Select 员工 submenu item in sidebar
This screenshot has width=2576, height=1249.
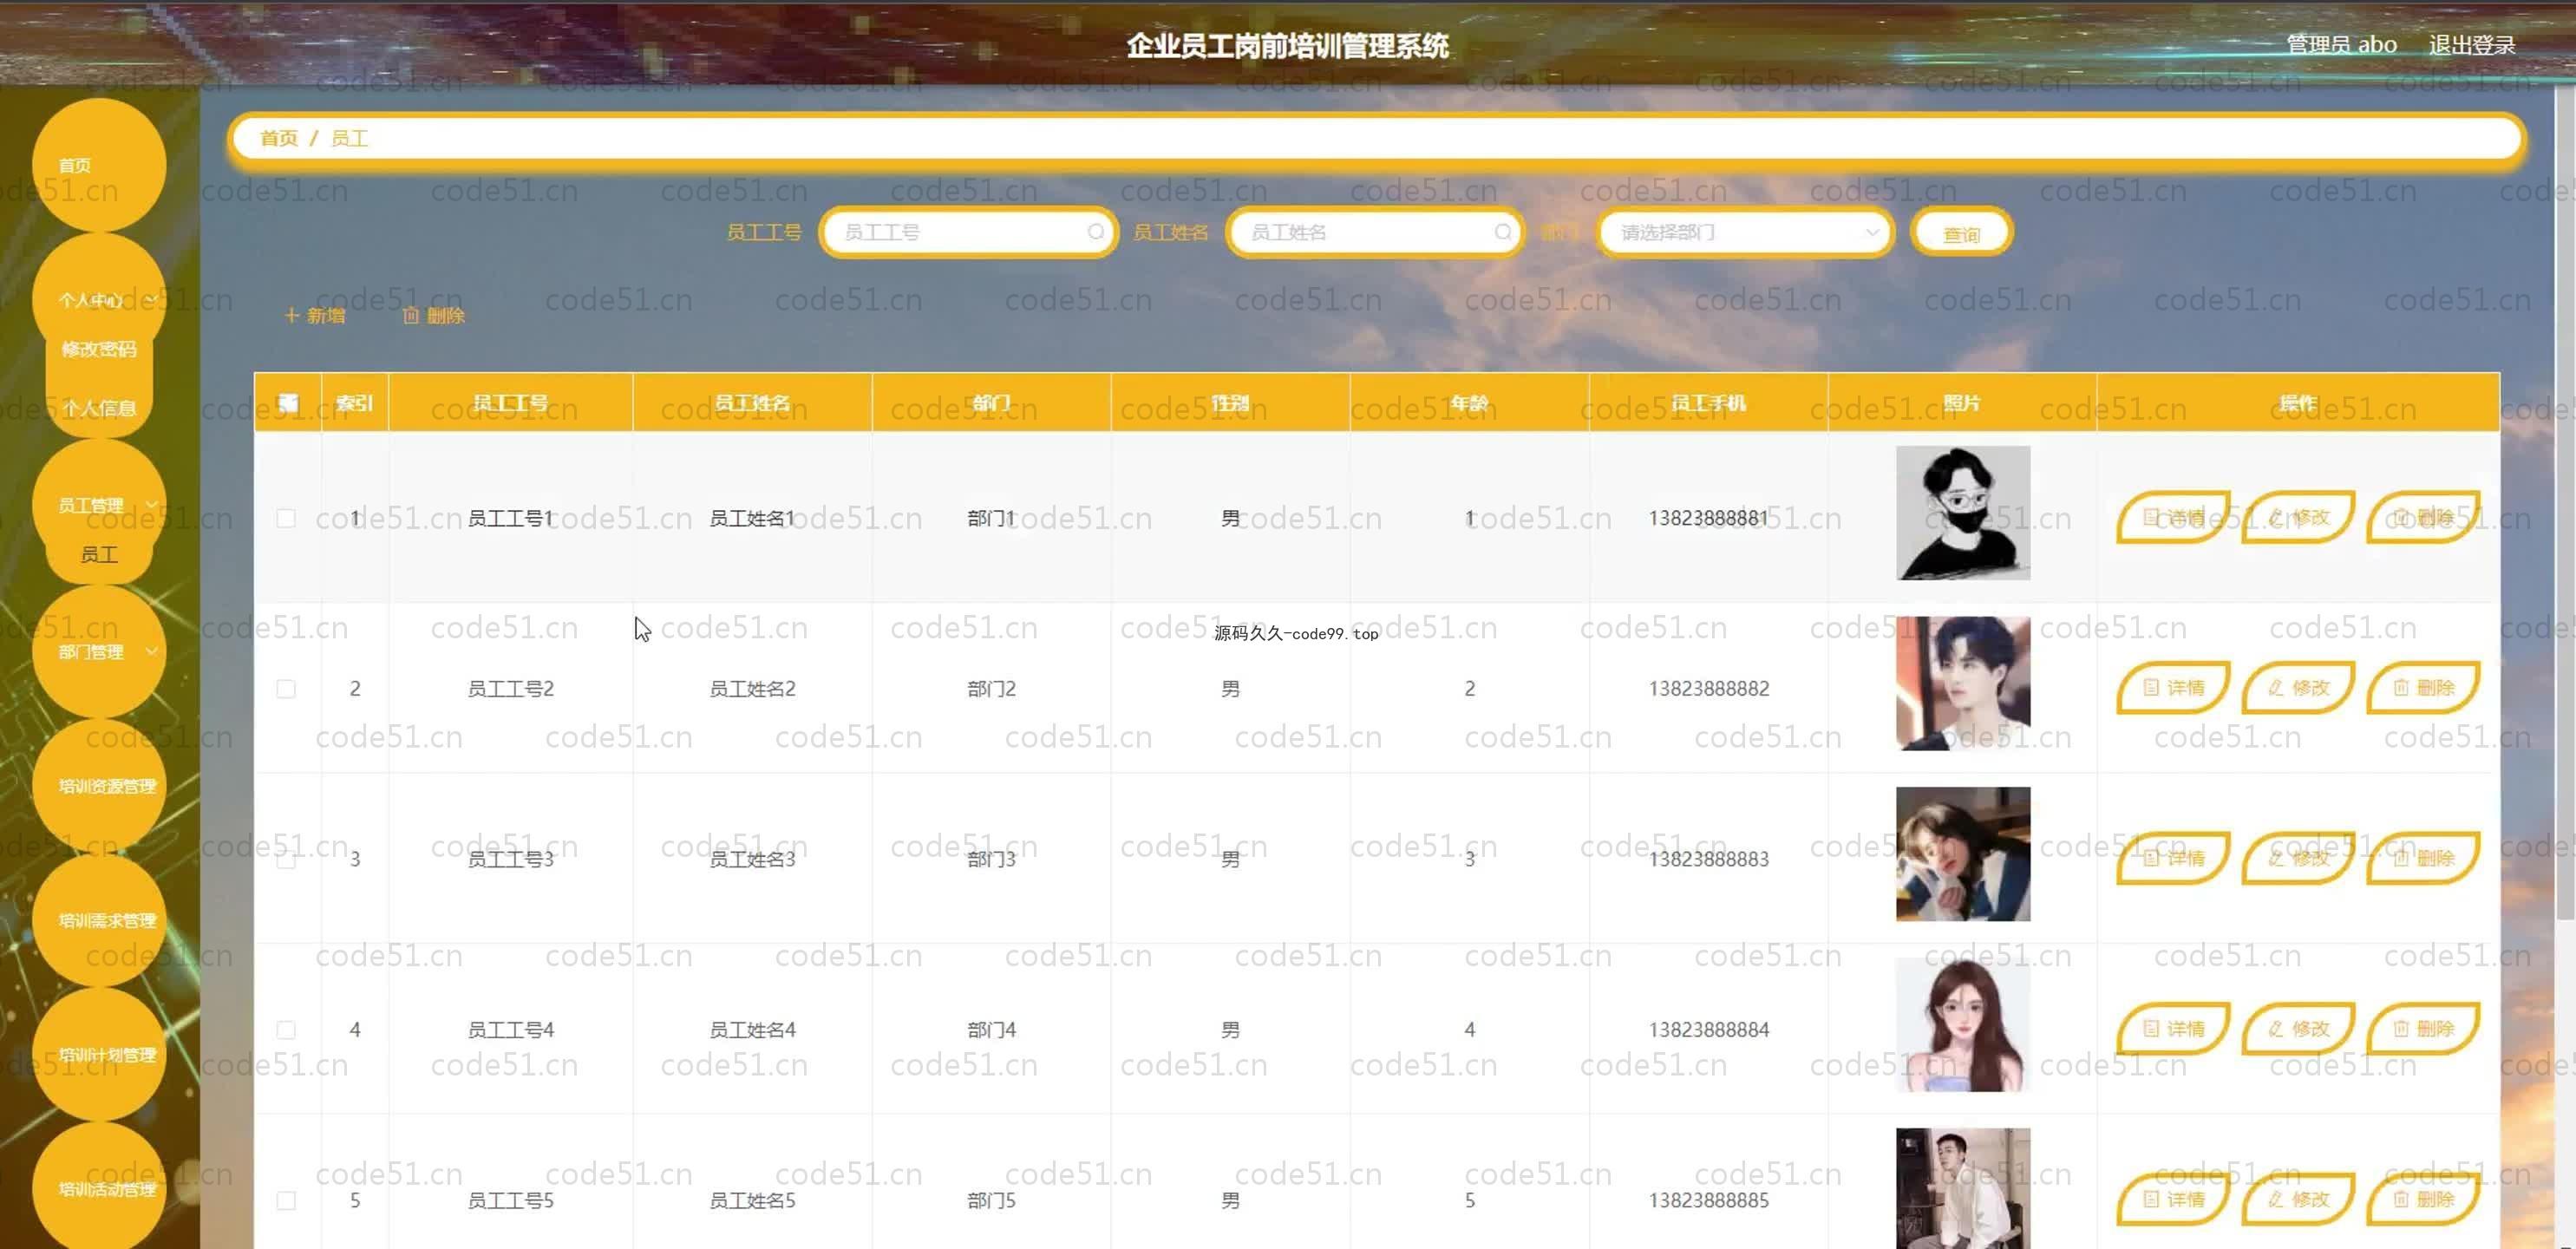click(99, 554)
